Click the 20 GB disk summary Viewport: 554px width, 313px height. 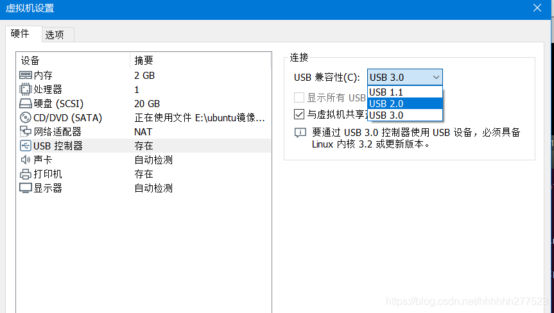pyautogui.click(x=147, y=104)
